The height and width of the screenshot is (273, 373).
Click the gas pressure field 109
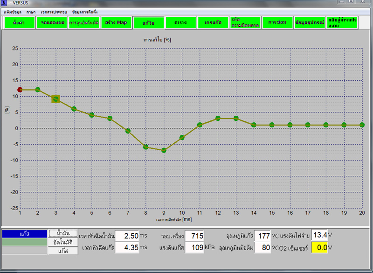194,247
